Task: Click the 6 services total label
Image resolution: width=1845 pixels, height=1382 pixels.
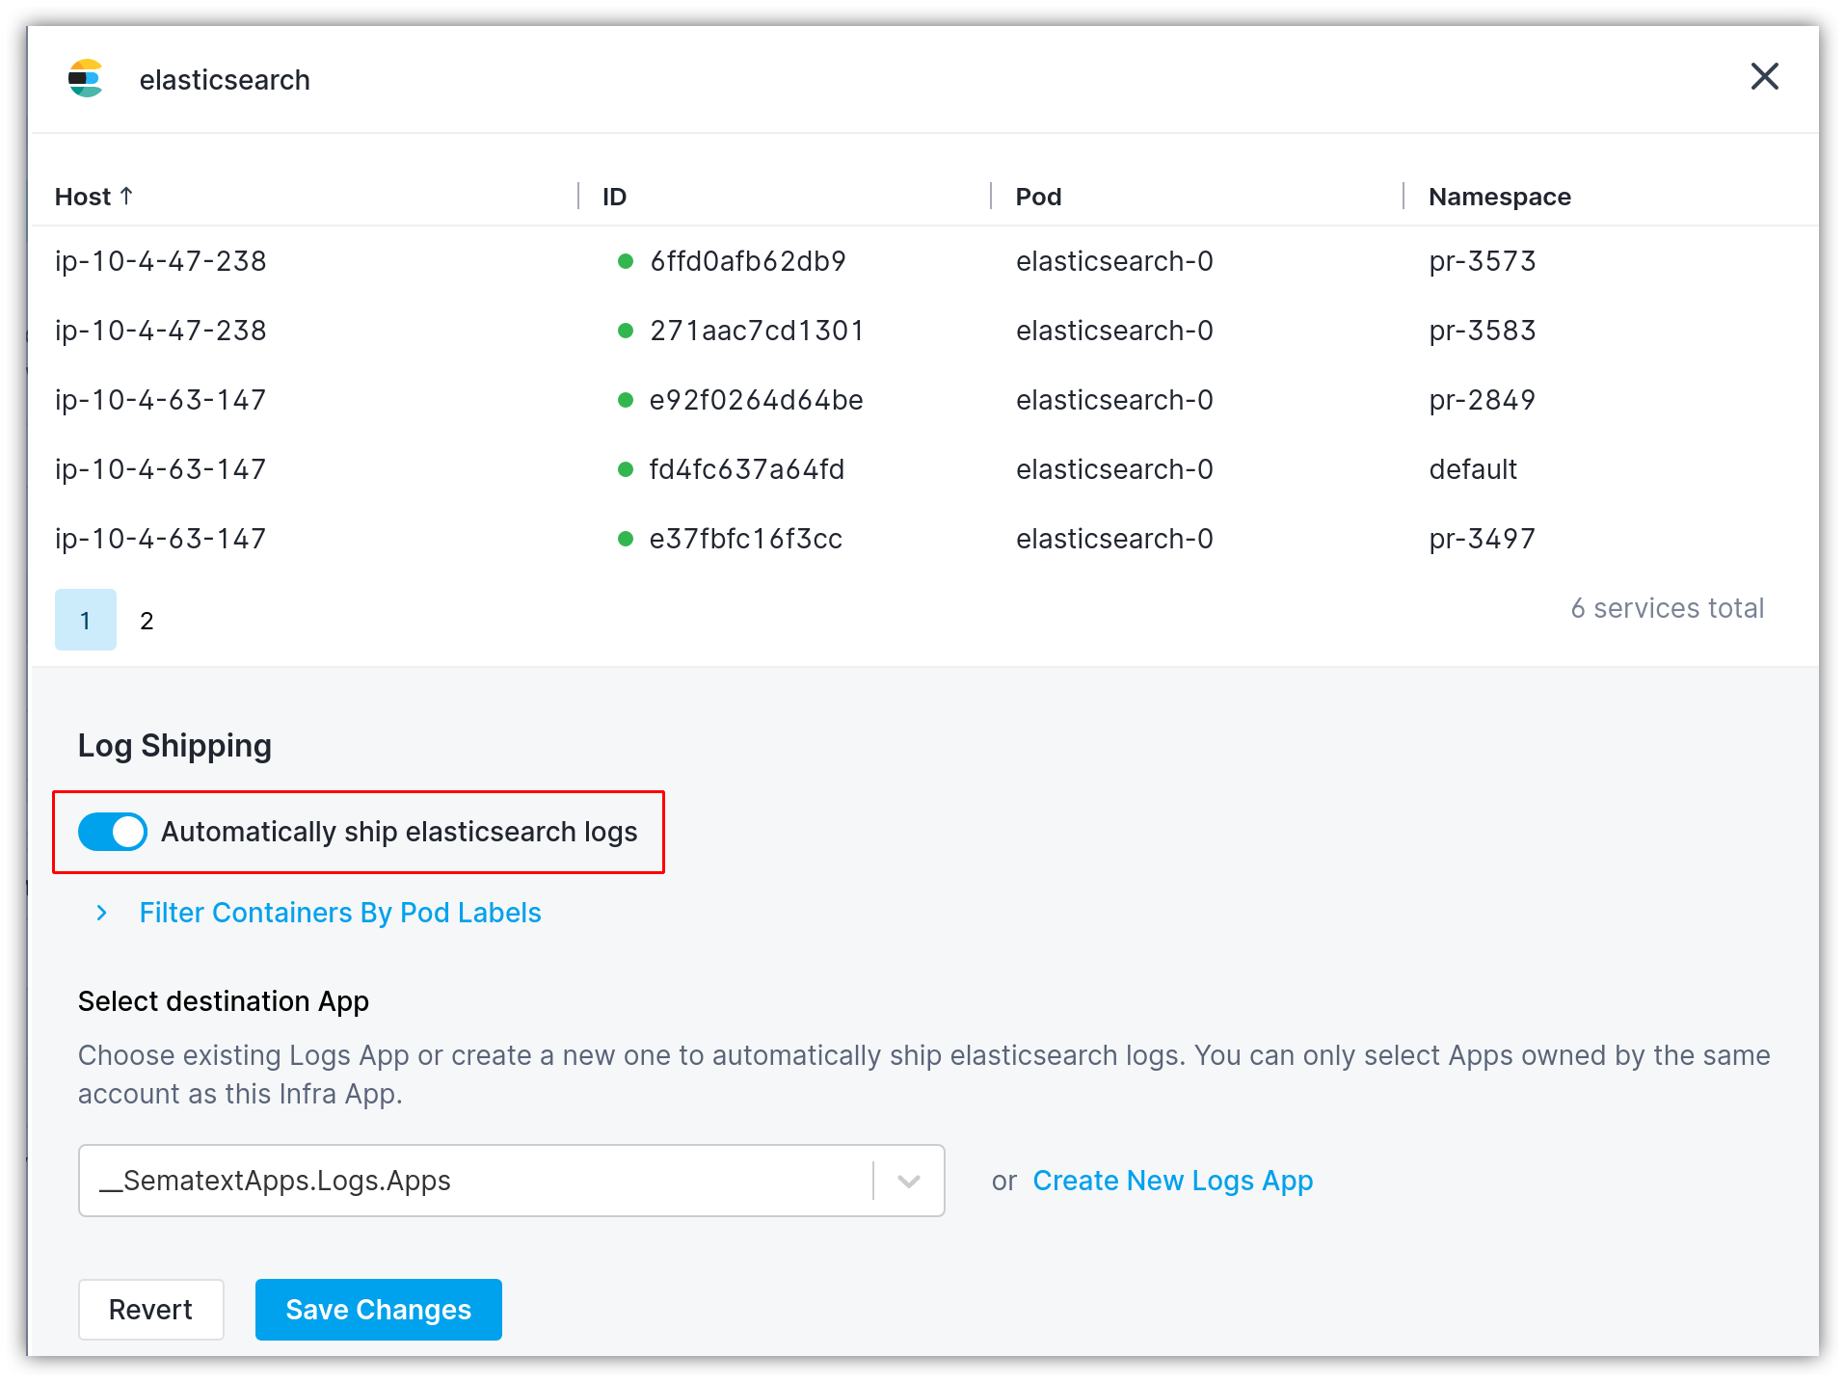Action: [x=1667, y=608]
